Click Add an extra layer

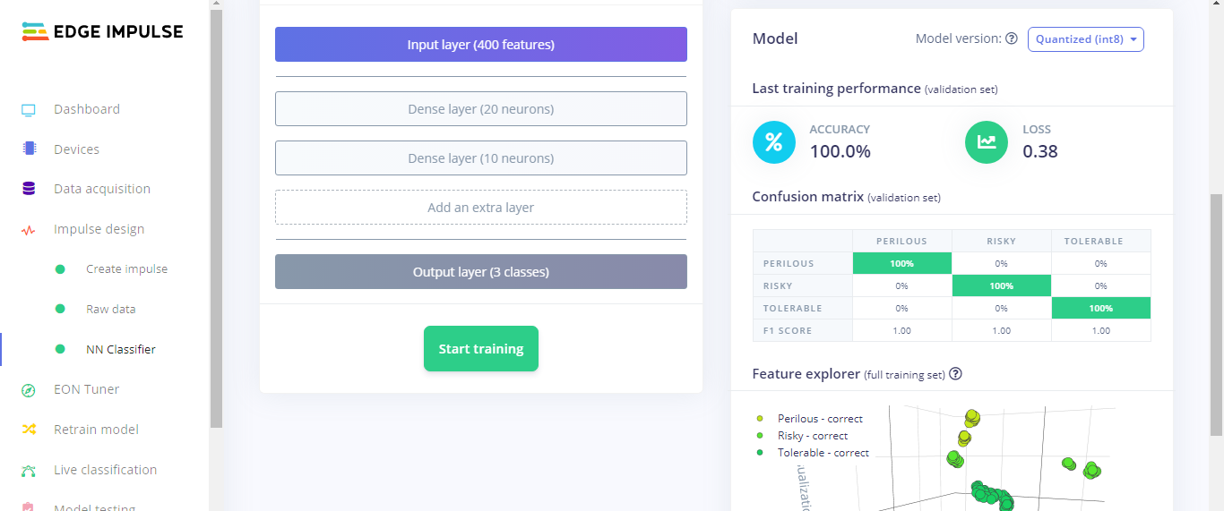click(x=480, y=208)
